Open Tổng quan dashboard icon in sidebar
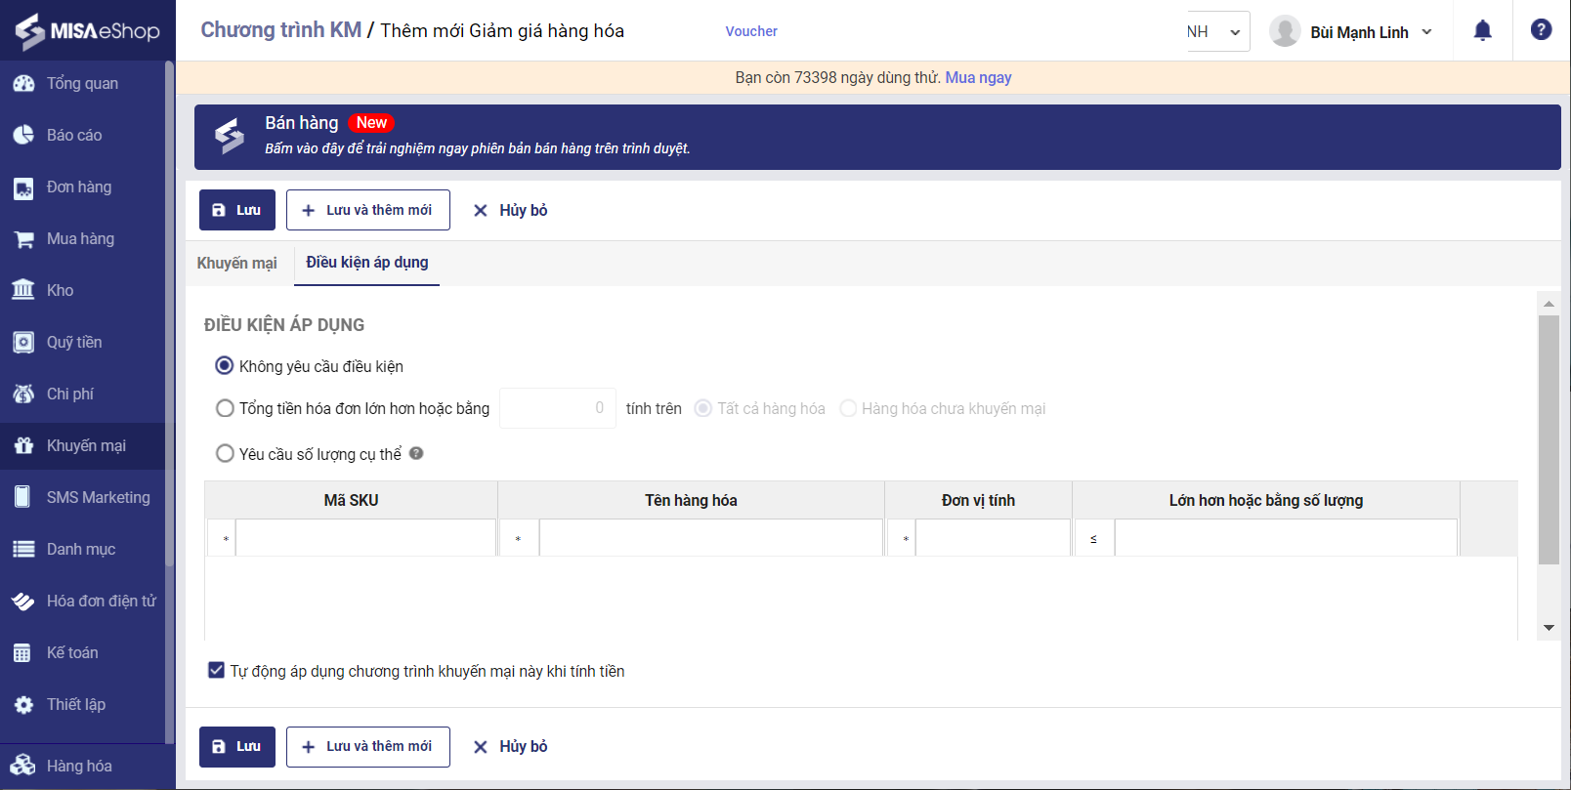 [23, 84]
